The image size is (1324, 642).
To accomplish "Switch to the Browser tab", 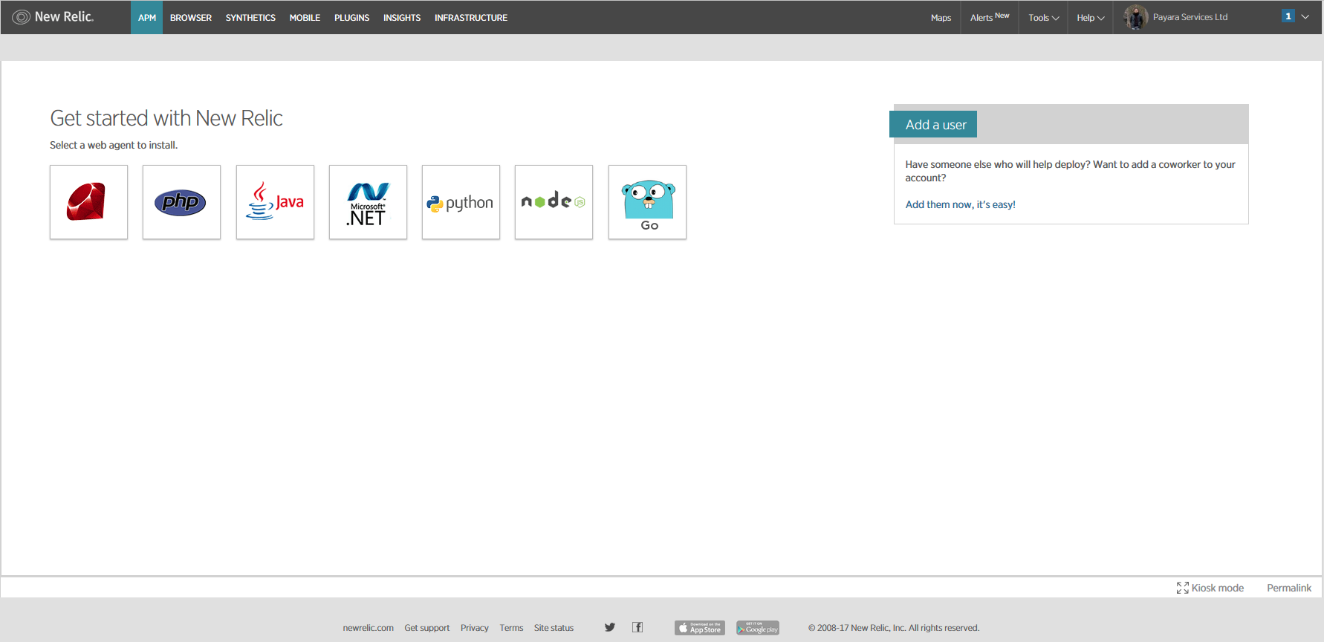I will tap(191, 18).
